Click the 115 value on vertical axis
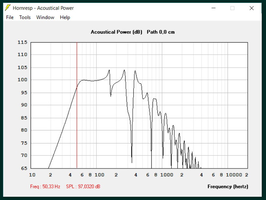 coord(22,42)
